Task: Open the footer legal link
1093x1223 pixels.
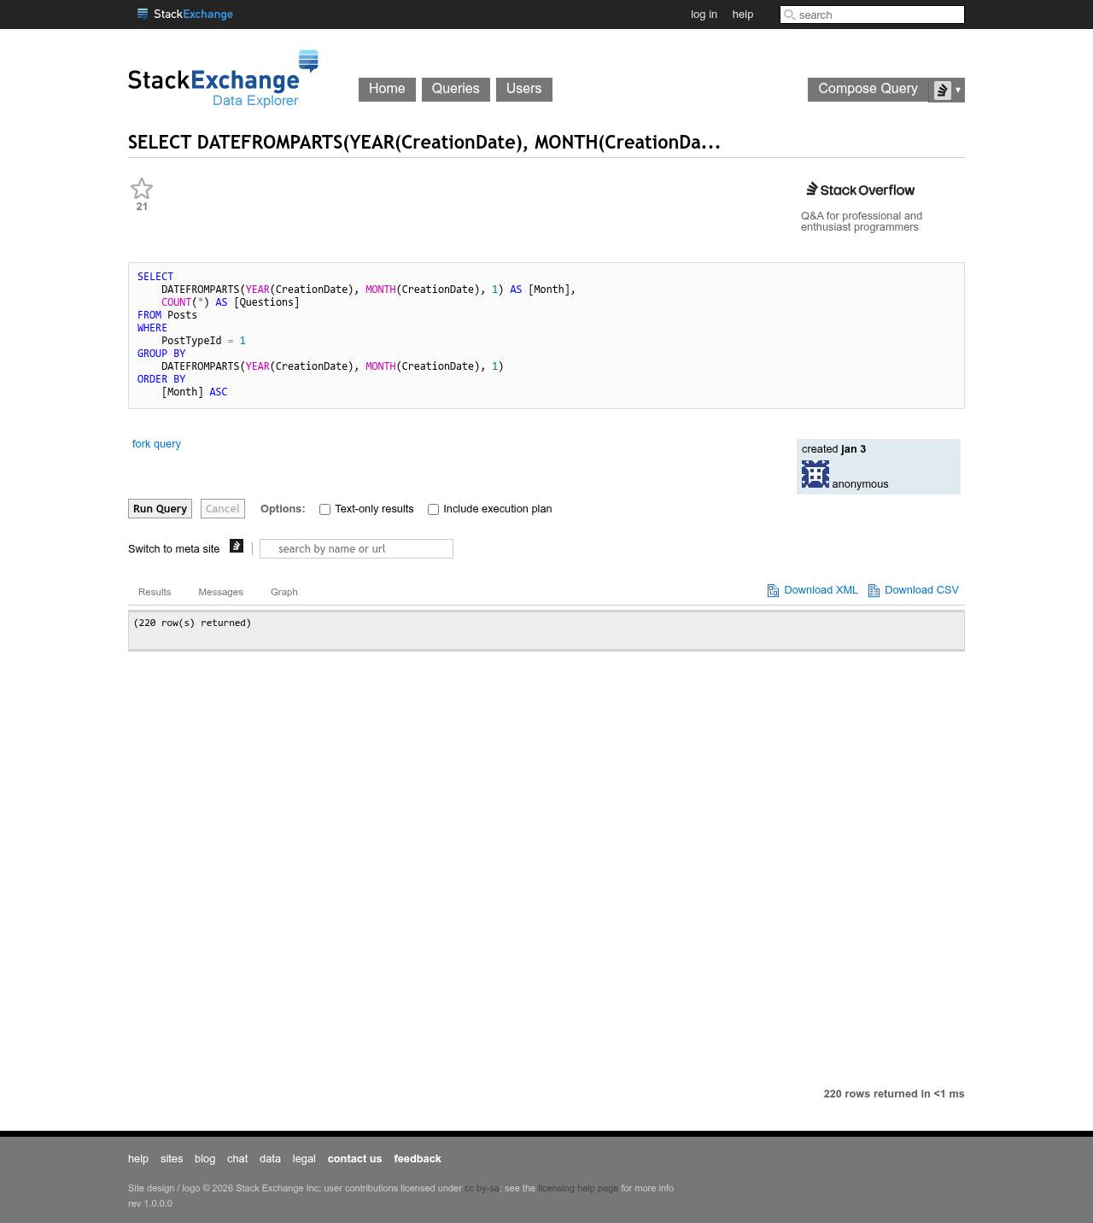Action: pyautogui.click(x=304, y=1159)
